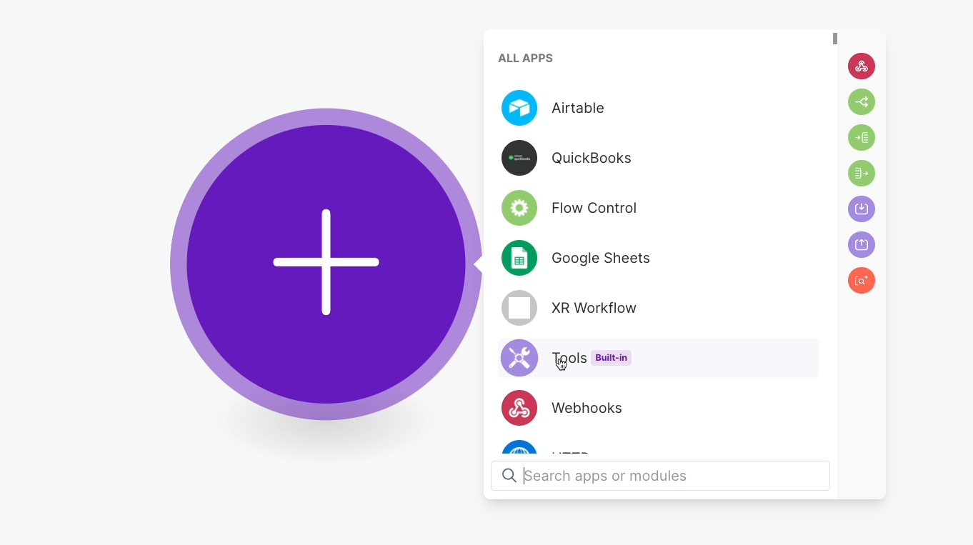Image resolution: width=973 pixels, height=545 pixels.
Task: Add a Router via the sidebar branching-arrow icon
Action: point(862,102)
